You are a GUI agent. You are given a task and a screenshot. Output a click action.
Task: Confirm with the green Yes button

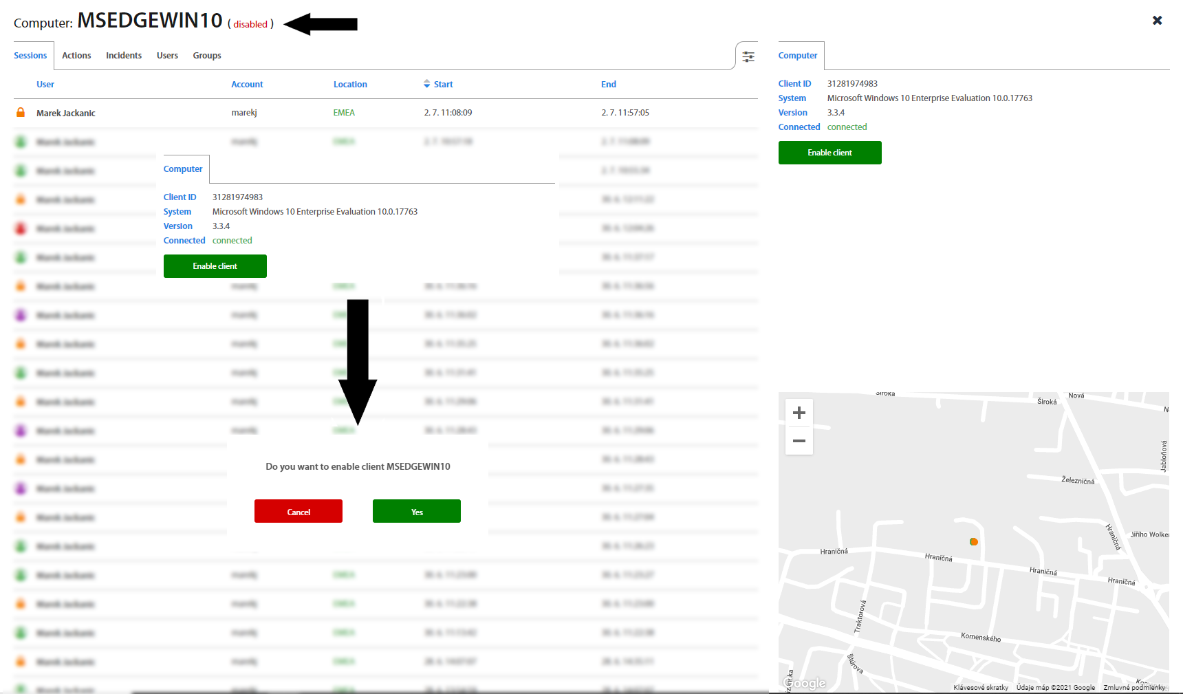pyautogui.click(x=416, y=512)
